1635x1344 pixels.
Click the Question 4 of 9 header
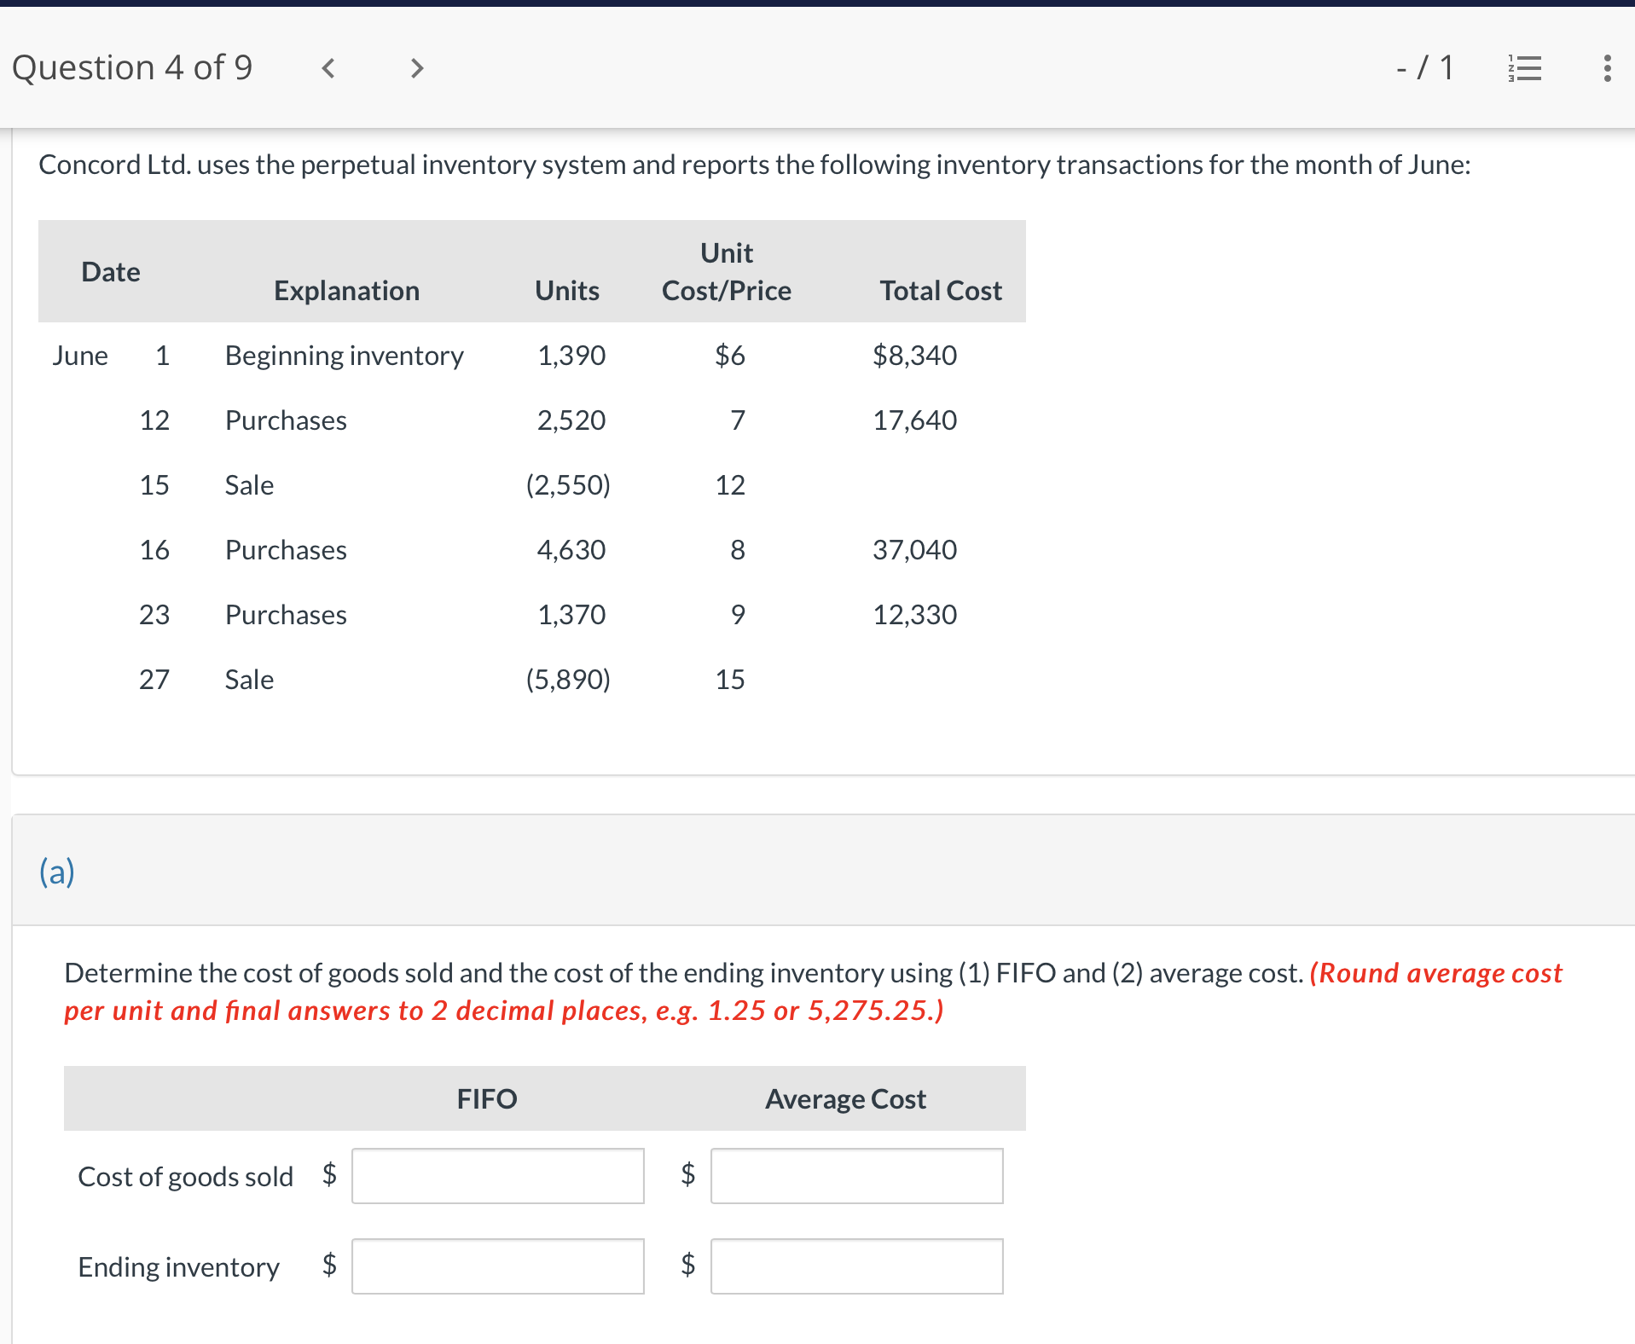[x=133, y=67]
